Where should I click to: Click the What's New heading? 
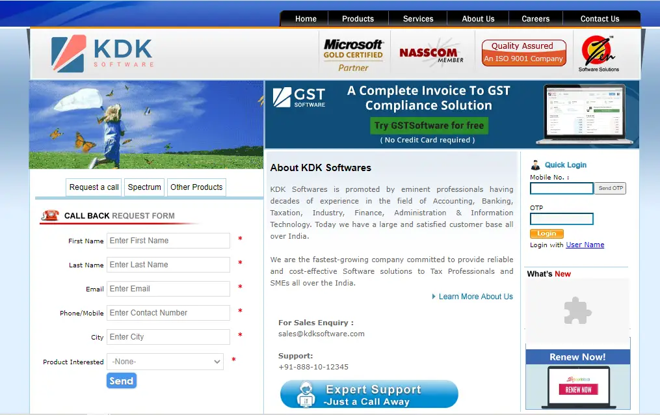click(549, 274)
